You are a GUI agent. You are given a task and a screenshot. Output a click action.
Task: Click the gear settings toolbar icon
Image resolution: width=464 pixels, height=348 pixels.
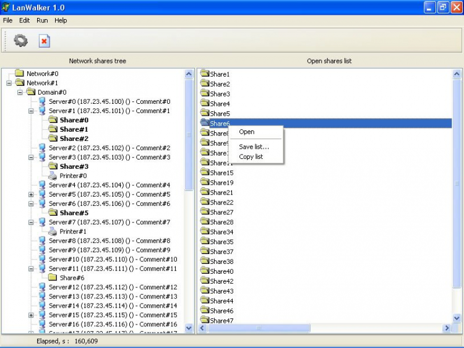[x=21, y=41]
